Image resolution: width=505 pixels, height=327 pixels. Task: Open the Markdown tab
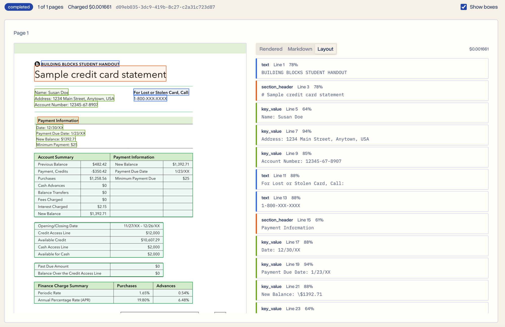coord(300,49)
